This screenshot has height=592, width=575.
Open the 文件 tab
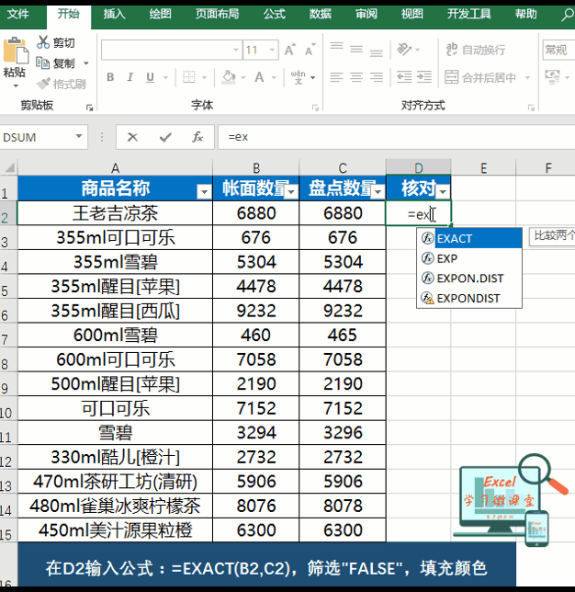tap(18, 15)
